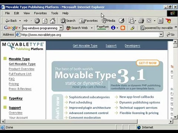Open Search Web options dropdown arrow
178x133 pixels.
92,28
